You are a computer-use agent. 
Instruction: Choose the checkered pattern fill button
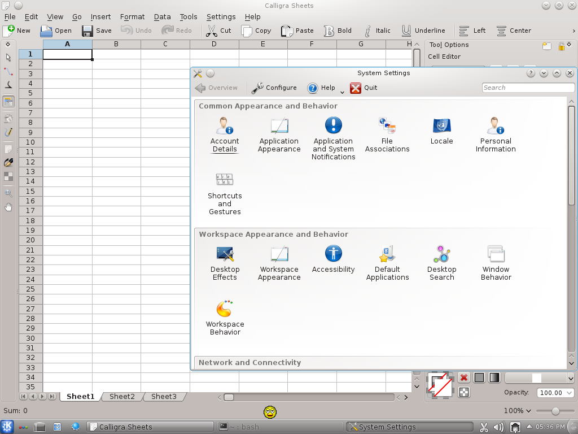tap(464, 392)
